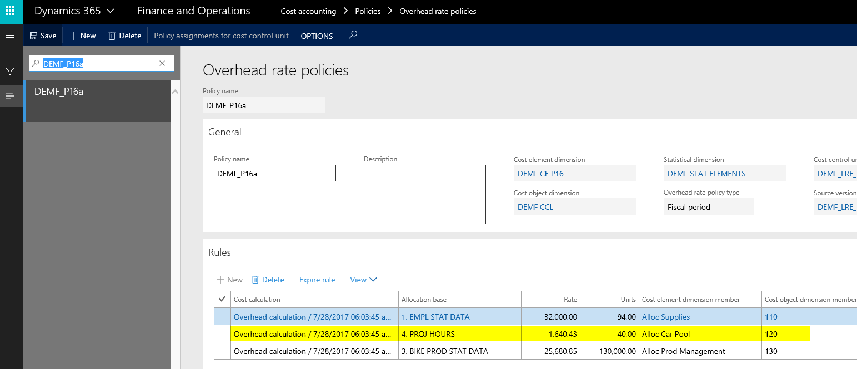Click the Save button in toolbar
This screenshot has width=857, height=369.
pos(43,36)
